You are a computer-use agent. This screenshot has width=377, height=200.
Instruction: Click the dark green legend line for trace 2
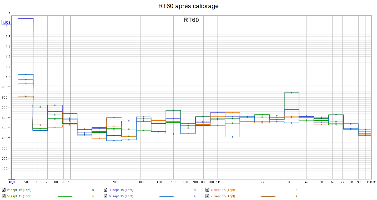tap(64, 190)
